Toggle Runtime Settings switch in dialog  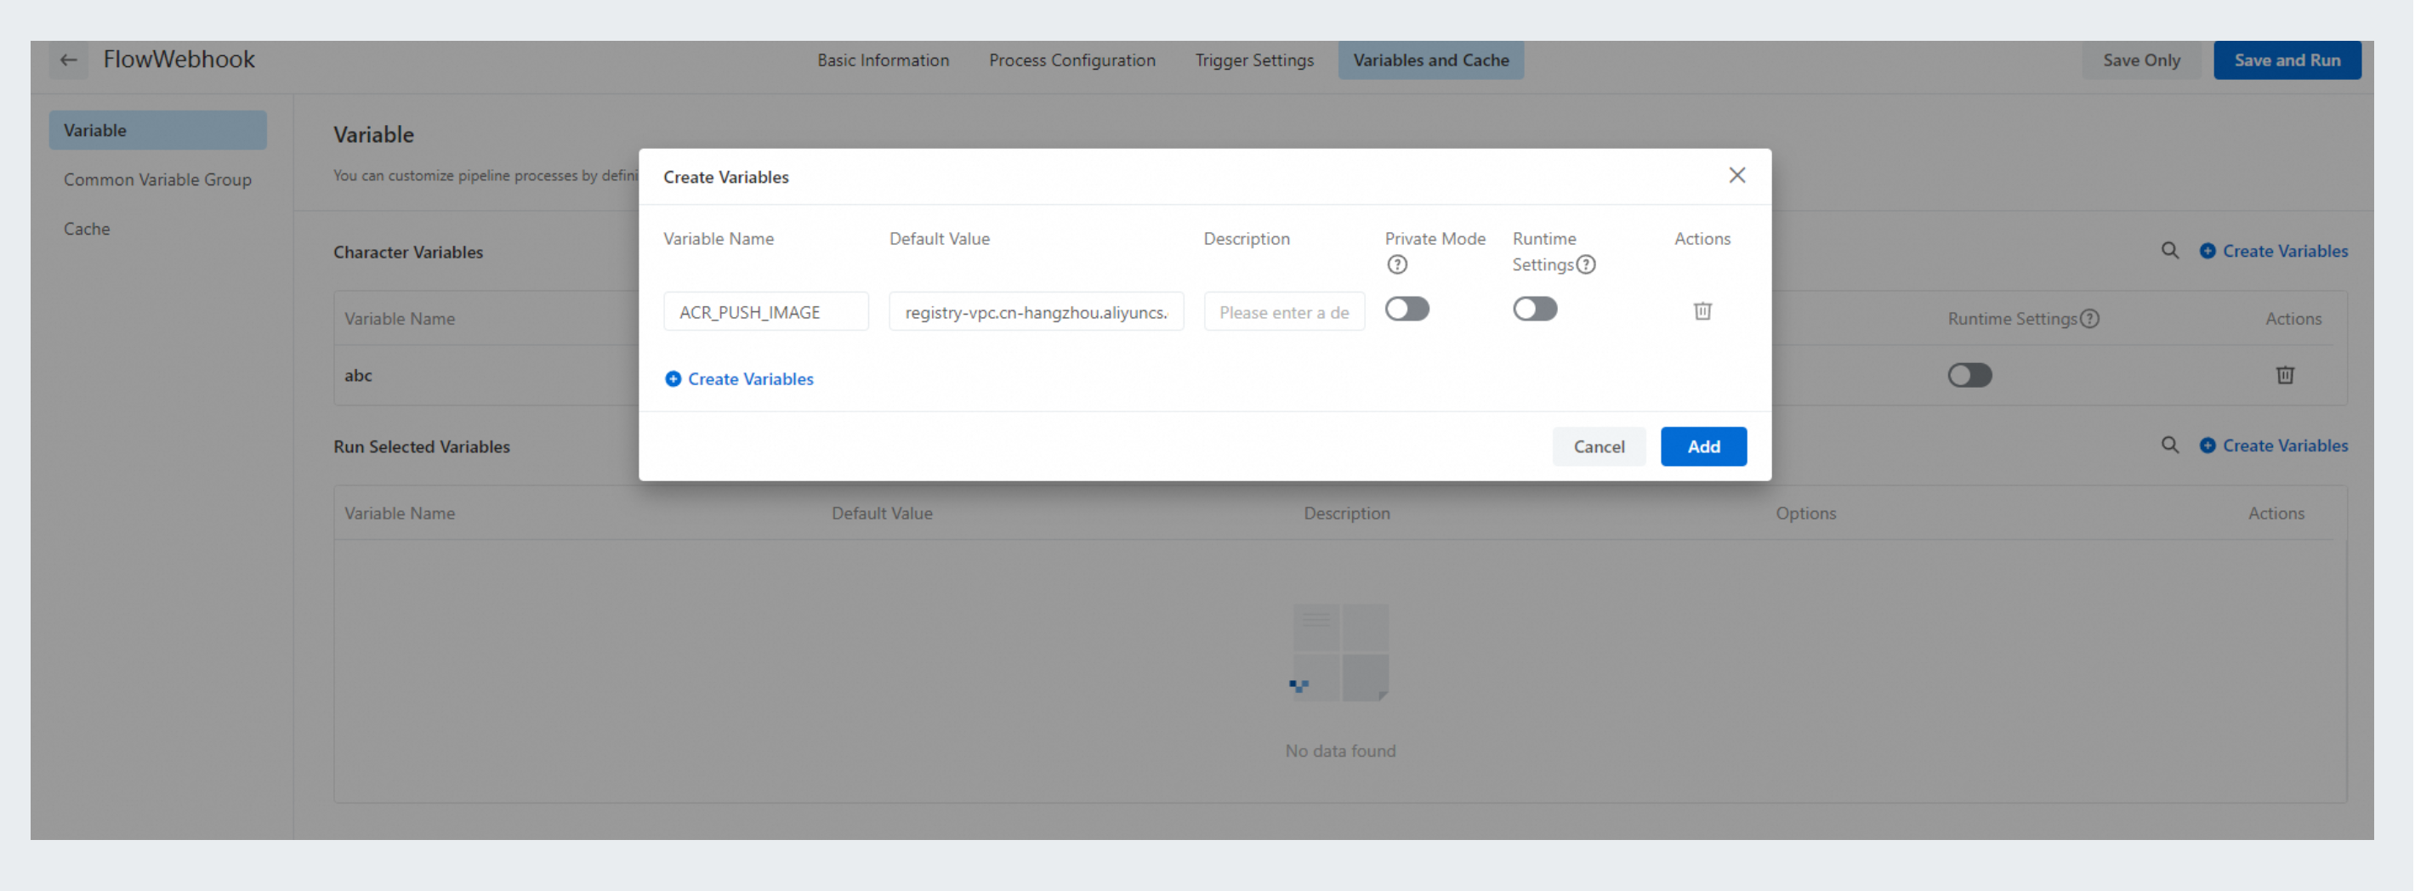(1535, 309)
